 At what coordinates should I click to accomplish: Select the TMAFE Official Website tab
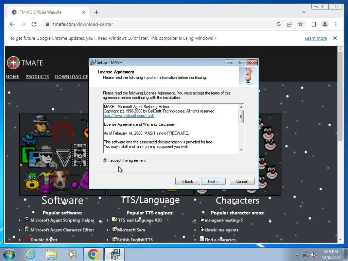click(x=48, y=12)
